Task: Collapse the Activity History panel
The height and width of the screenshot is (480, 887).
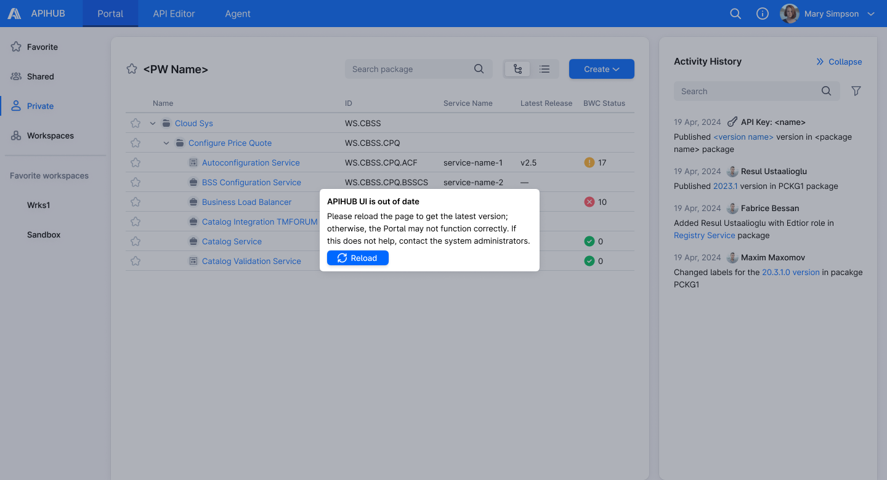Action: click(x=839, y=62)
